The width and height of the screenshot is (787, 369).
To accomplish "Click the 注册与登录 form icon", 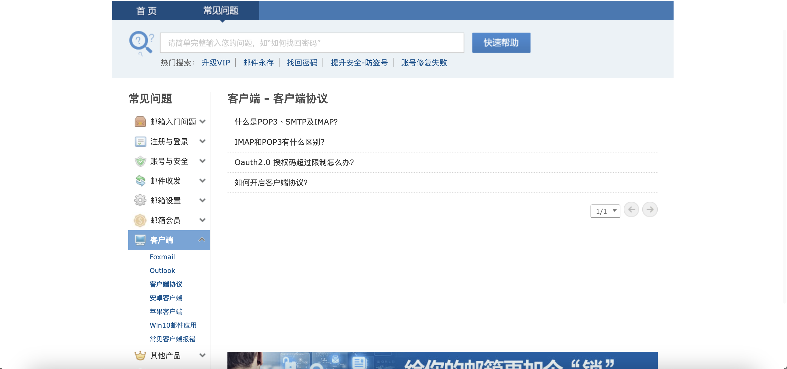I will [x=140, y=142].
